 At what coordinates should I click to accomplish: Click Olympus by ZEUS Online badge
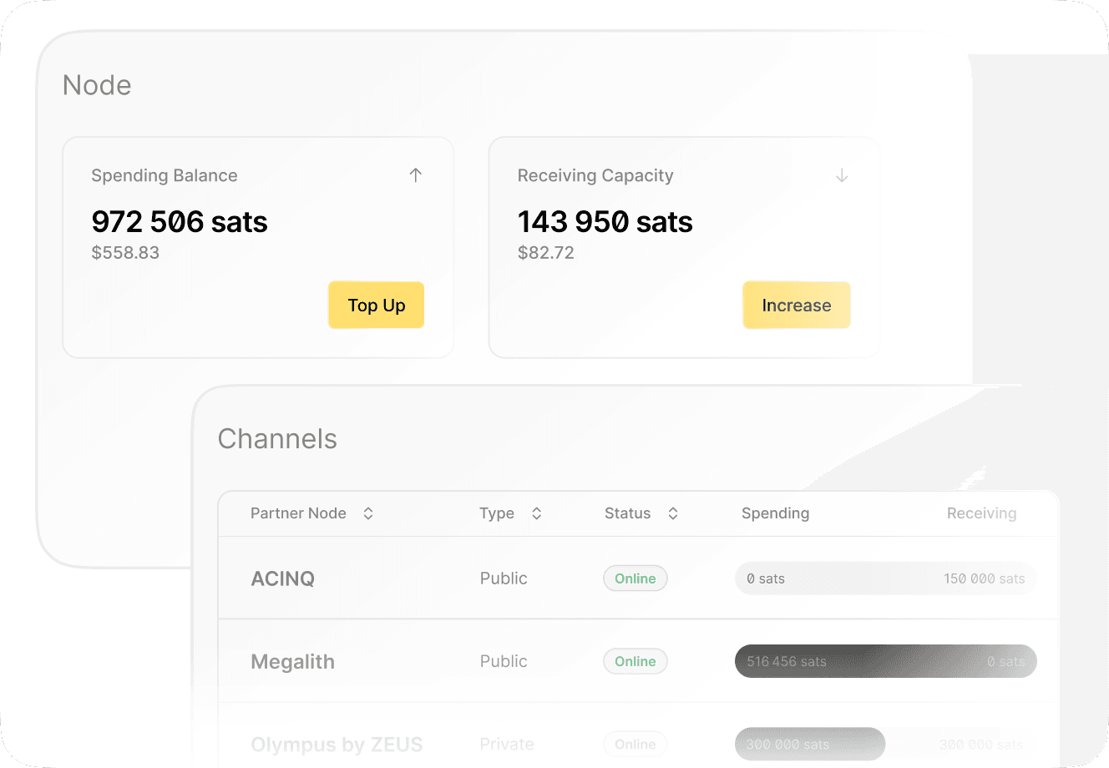point(636,744)
